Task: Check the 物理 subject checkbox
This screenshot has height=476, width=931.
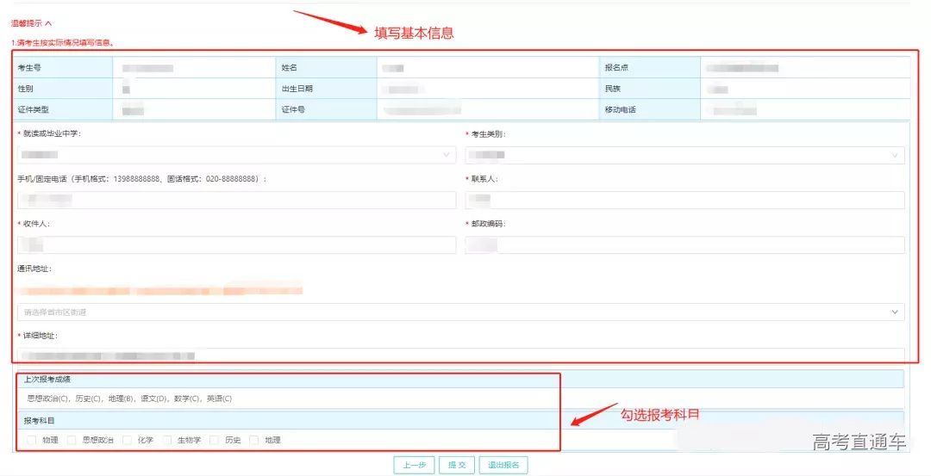Action: point(32,440)
